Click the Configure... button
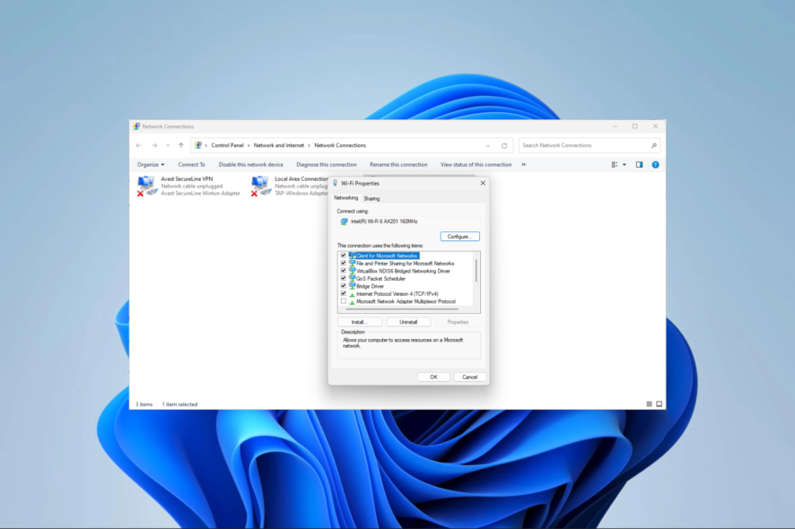The image size is (795, 529). click(x=460, y=237)
